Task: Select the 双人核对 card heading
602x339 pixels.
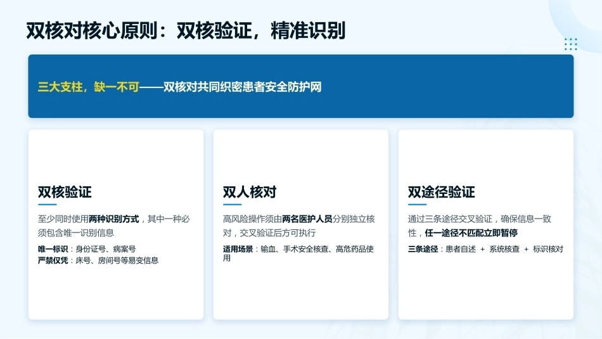Action: (250, 192)
